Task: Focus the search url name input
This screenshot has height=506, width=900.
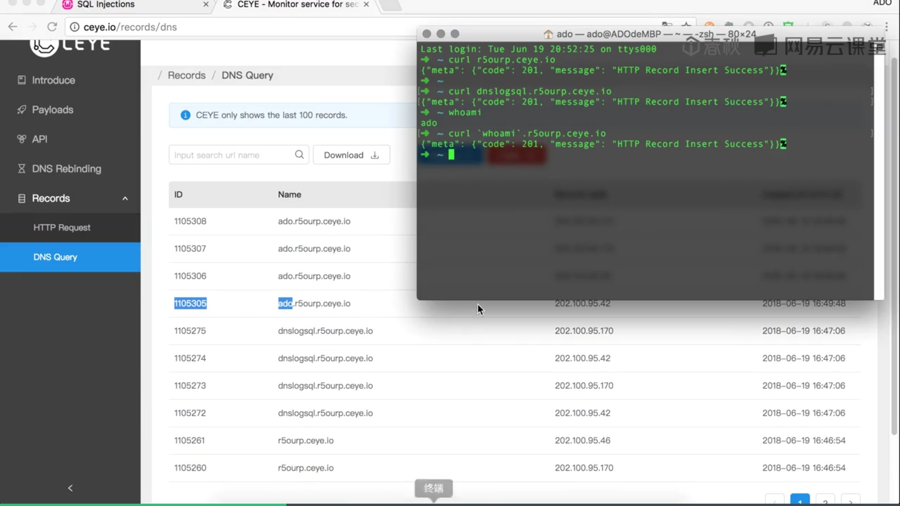Action: [230, 155]
